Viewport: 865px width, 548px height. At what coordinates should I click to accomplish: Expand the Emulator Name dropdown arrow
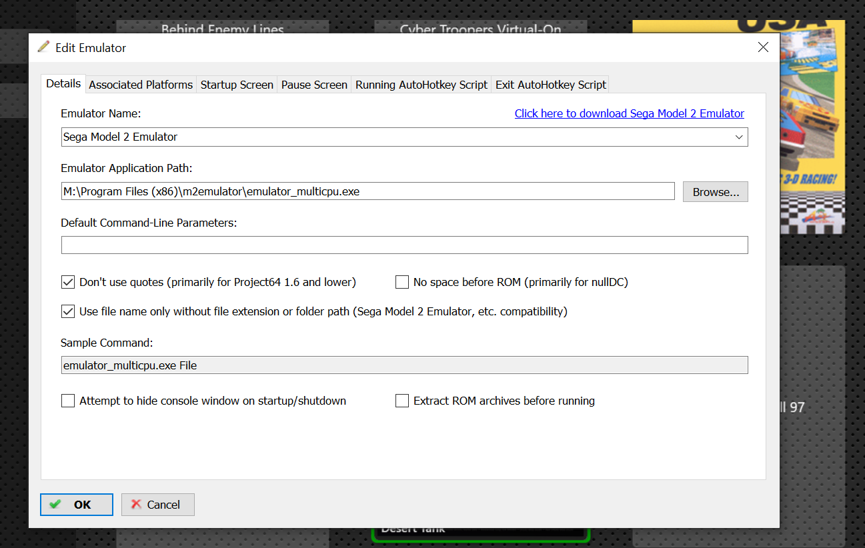tap(739, 137)
